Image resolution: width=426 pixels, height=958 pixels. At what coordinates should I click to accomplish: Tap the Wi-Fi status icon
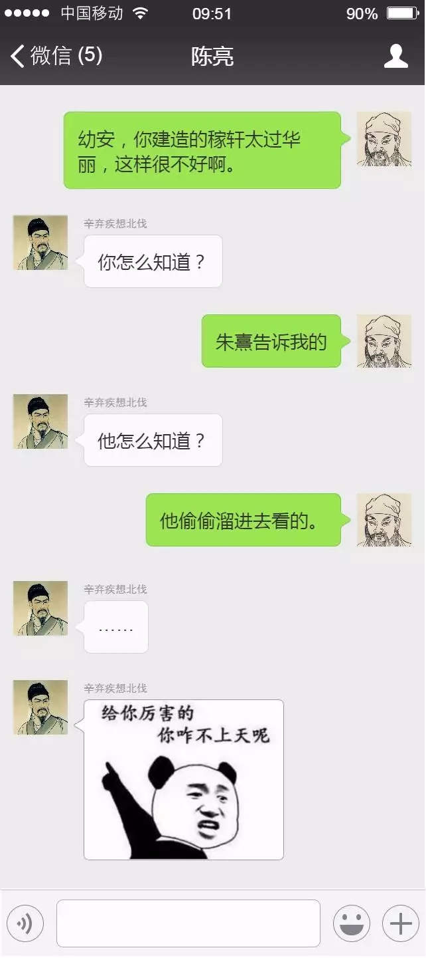[x=140, y=13]
